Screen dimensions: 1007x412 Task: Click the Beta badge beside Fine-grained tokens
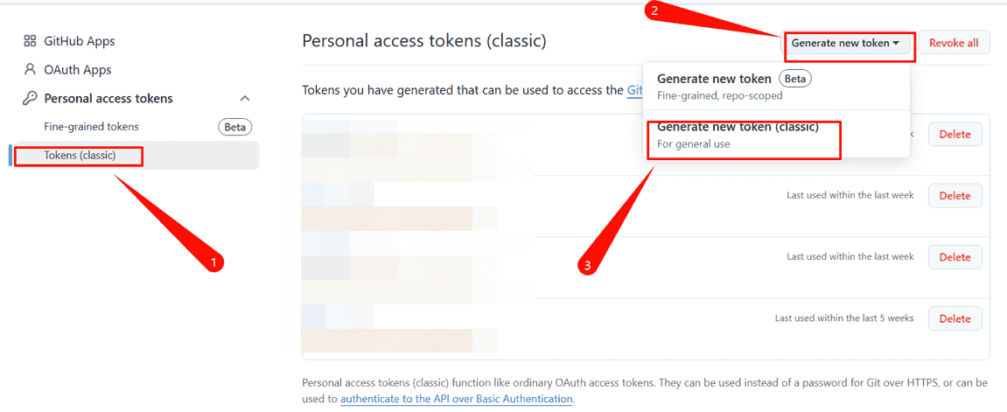(x=235, y=127)
